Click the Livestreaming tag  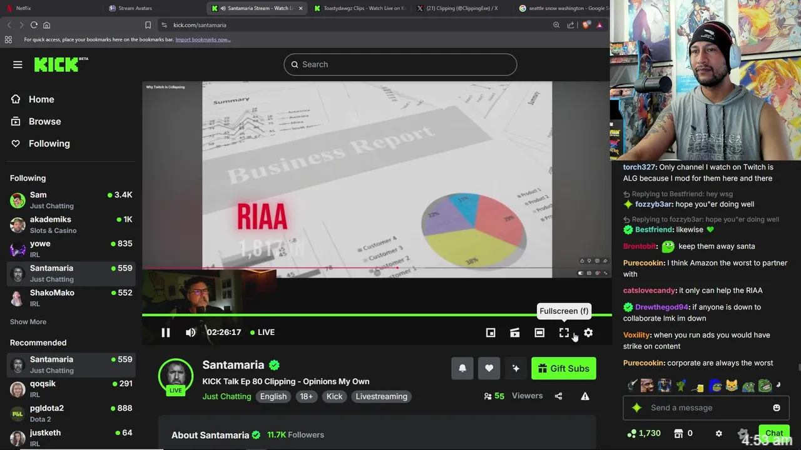[x=381, y=396]
